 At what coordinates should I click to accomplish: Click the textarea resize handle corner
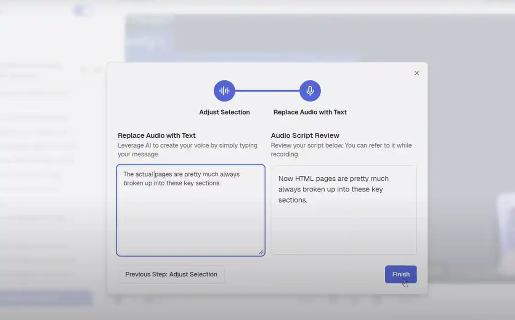261,252
